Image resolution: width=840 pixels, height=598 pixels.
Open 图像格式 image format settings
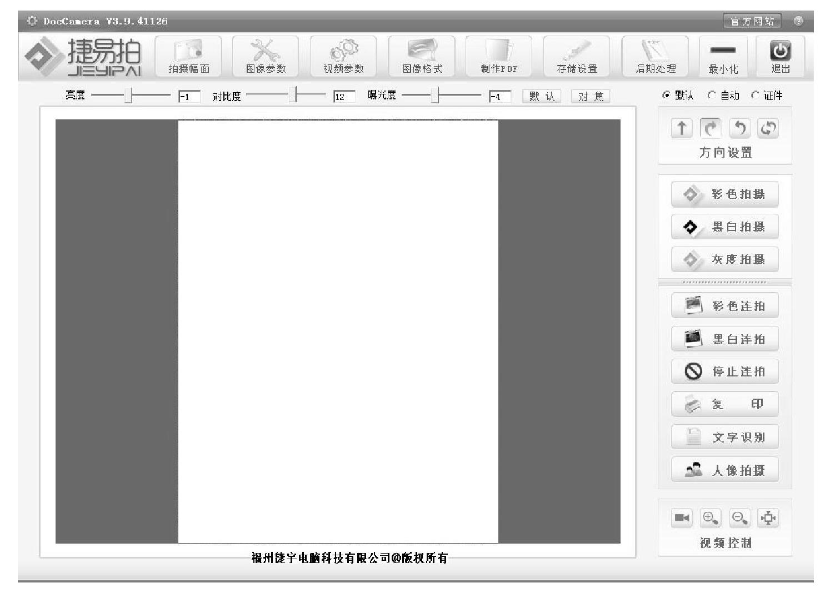(x=422, y=56)
